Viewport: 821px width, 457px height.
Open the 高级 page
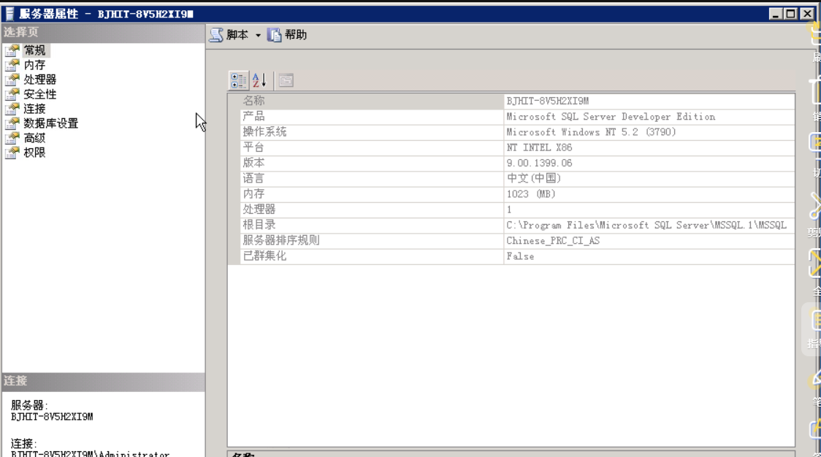[34, 138]
